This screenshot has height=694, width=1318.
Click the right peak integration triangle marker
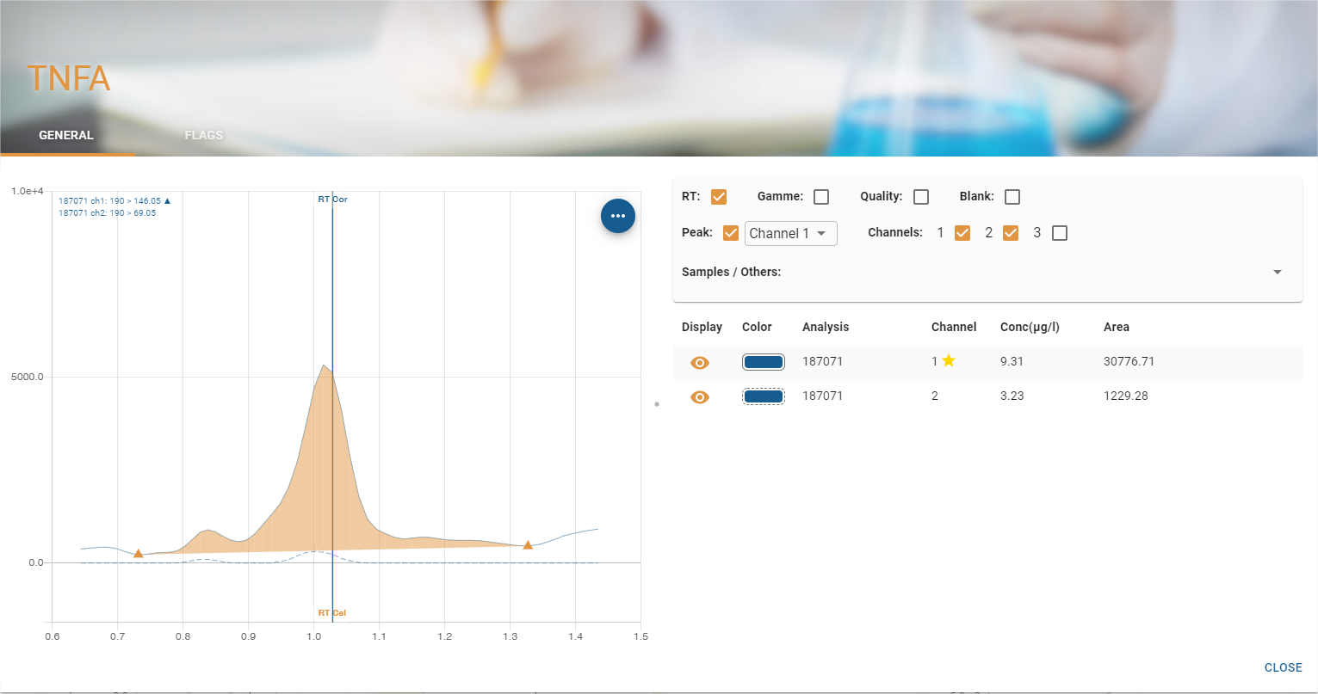click(528, 544)
